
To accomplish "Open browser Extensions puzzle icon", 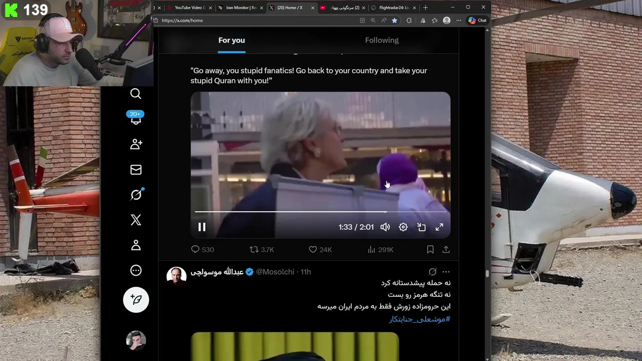I will coord(409,21).
